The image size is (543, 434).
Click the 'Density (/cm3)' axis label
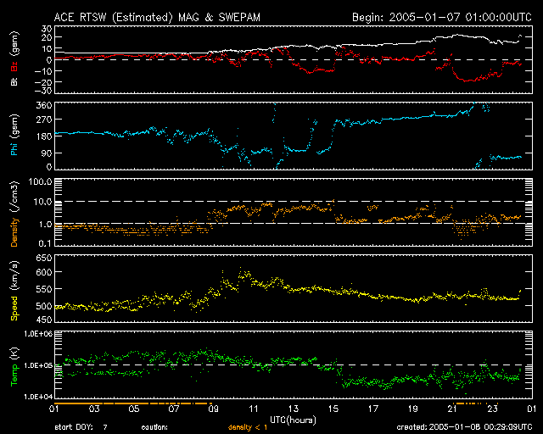[14, 214]
